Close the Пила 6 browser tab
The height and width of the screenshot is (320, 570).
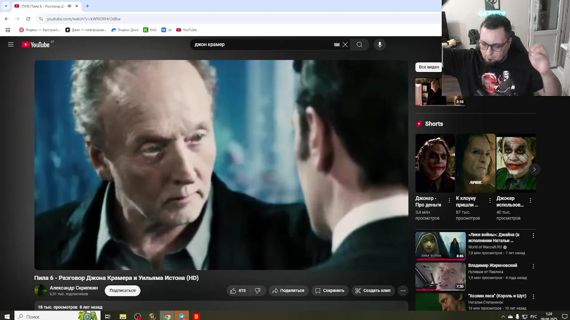[x=77, y=6]
